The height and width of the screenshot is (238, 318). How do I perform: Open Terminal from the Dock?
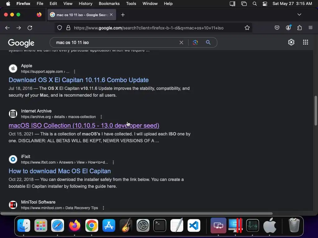coord(160,225)
